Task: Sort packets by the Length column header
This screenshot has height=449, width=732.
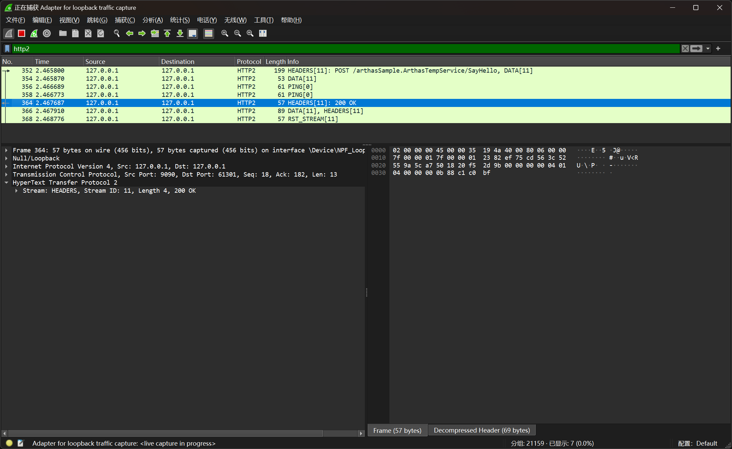Action: [x=275, y=62]
